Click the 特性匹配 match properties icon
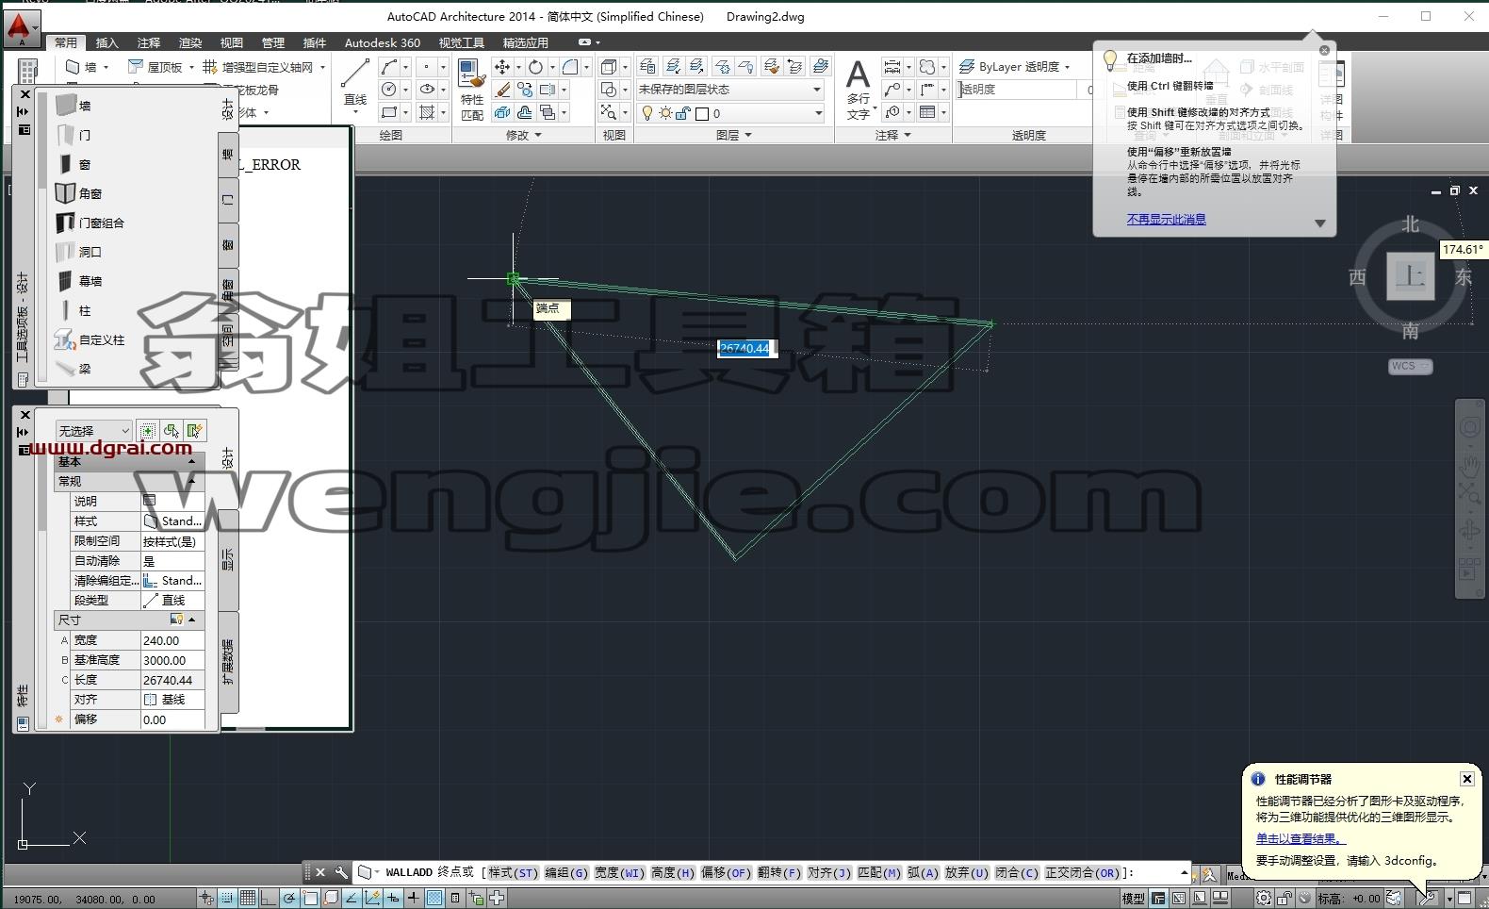Screen dimensions: 1489x909 471,89
